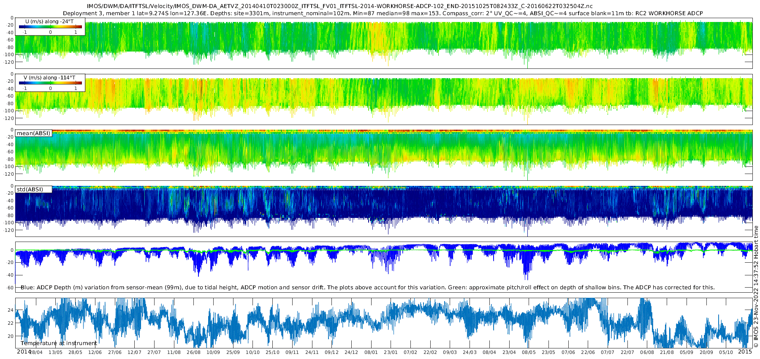The width and height of the screenshot is (760, 359).
Task: Click the '23/01' date tick label
Action: (391, 352)
